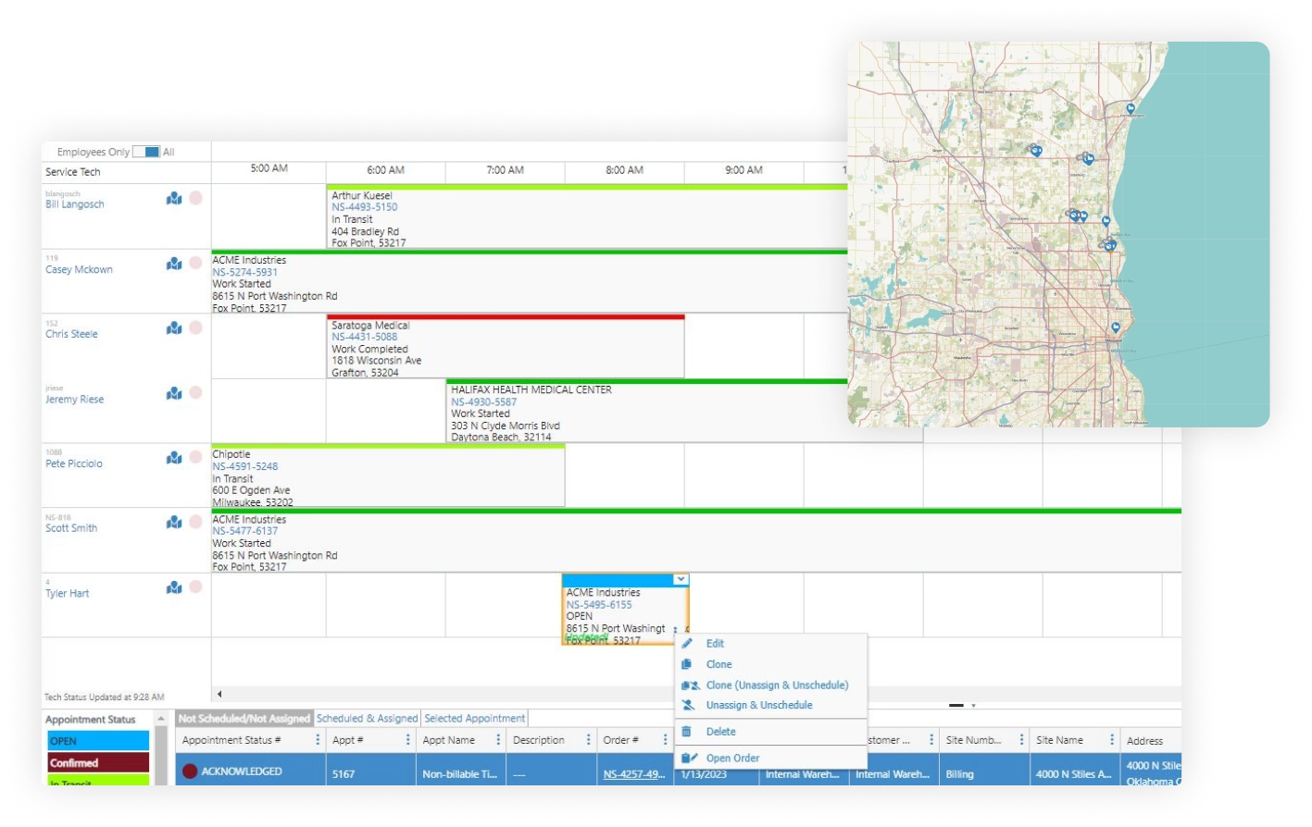Click the pencil icon next to Edit
1312x827 pixels.
pos(687,643)
